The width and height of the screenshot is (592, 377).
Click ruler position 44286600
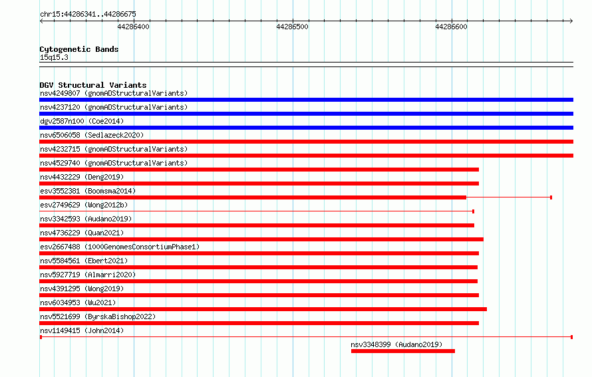[x=451, y=27]
